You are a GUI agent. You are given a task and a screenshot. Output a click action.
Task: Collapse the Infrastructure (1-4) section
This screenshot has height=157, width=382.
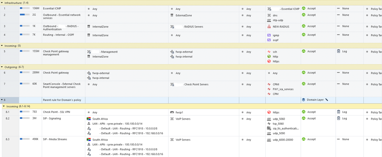2,3
